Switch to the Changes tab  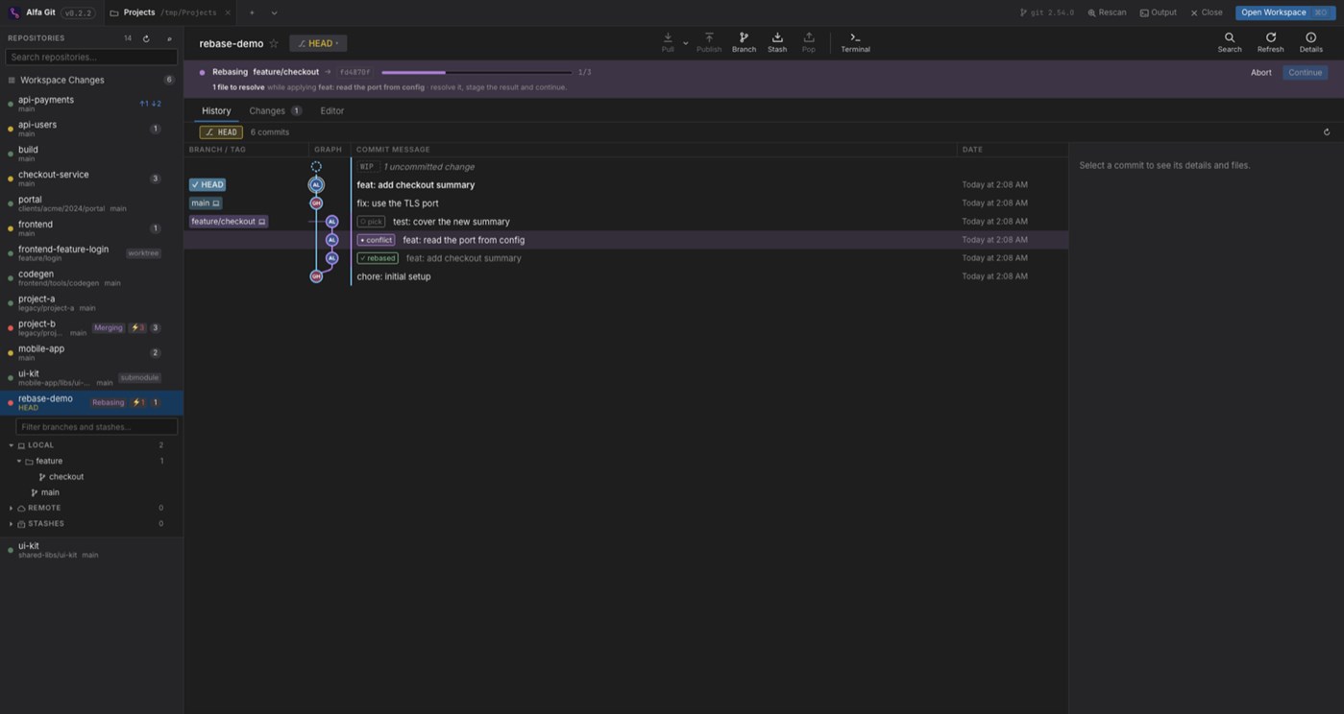tap(275, 111)
